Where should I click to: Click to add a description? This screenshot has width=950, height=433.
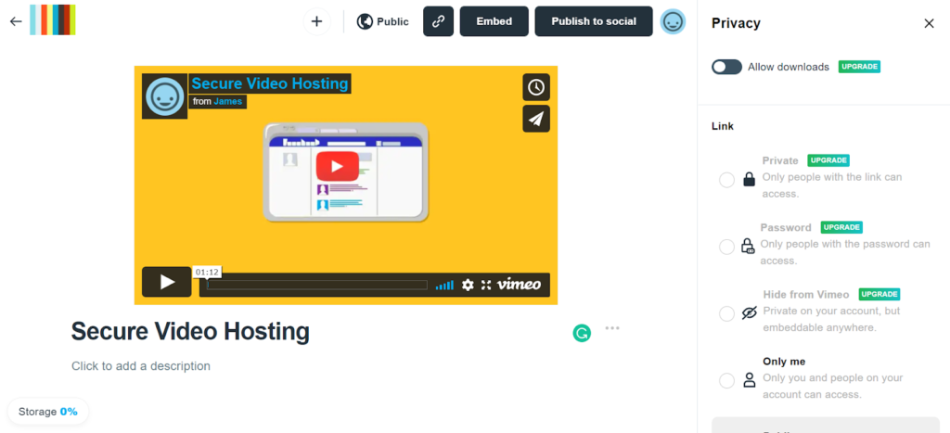pos(141,366)
